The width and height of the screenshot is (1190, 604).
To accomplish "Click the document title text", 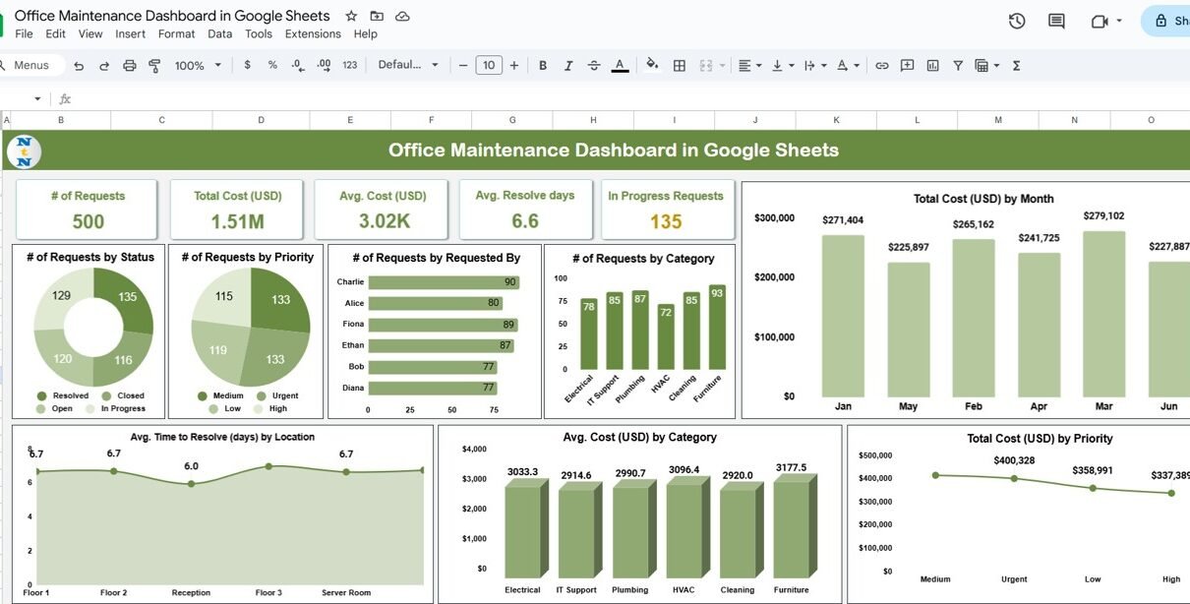I will pos(172,16).
